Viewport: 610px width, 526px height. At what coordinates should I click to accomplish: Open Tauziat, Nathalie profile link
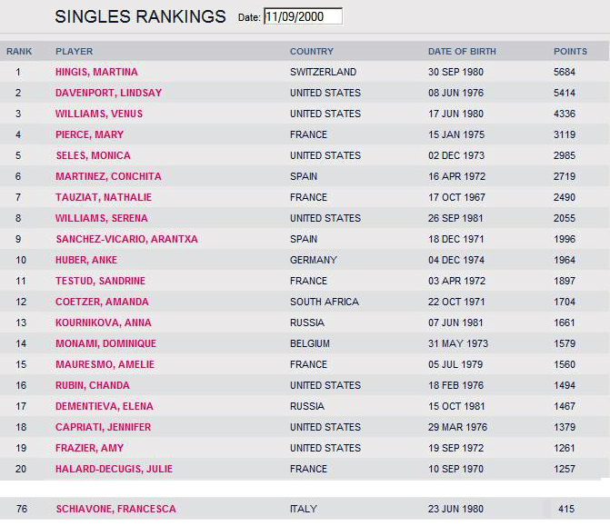(104, 197)
